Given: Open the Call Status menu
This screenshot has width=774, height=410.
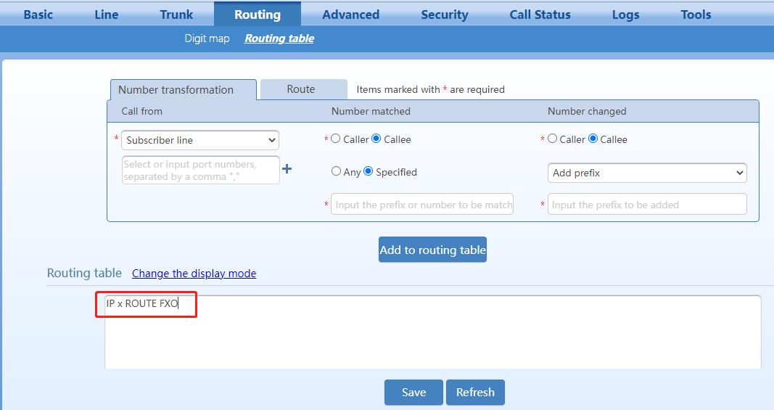Looking at the screenshot, I should click(x=540, y=15).
